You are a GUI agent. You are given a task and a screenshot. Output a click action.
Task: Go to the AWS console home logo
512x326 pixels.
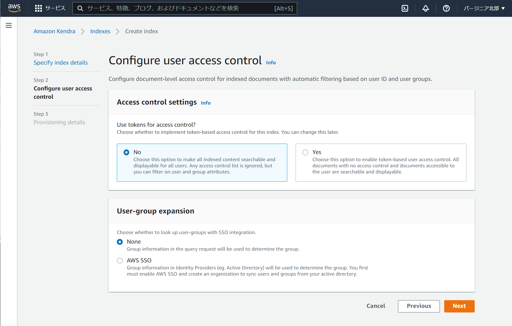click(14, 8)
